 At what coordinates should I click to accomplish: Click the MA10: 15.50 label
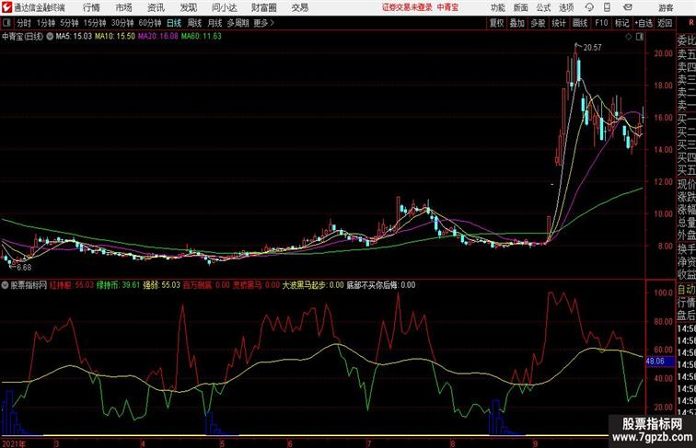click(115, 37)
